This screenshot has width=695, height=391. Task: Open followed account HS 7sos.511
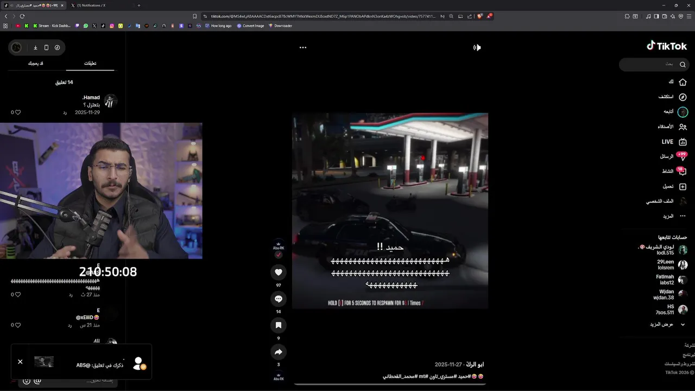tap(672, 309)
